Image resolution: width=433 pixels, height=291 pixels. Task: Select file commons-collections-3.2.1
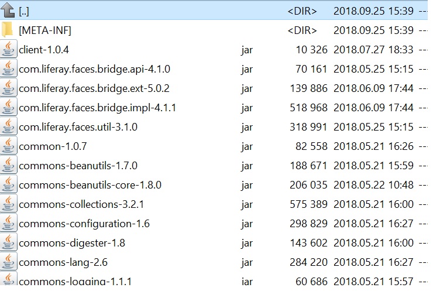pos(81,204)
